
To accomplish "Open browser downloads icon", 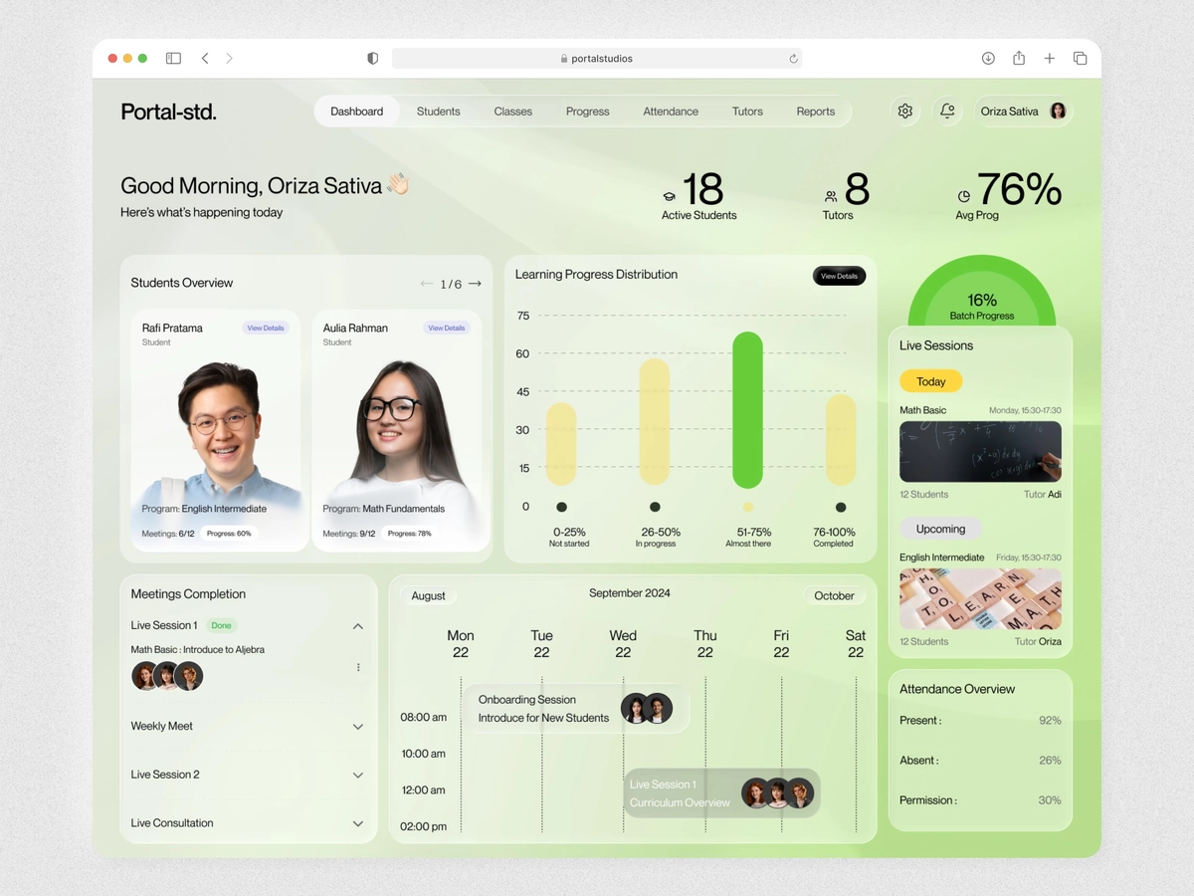I will click(988, 59).
